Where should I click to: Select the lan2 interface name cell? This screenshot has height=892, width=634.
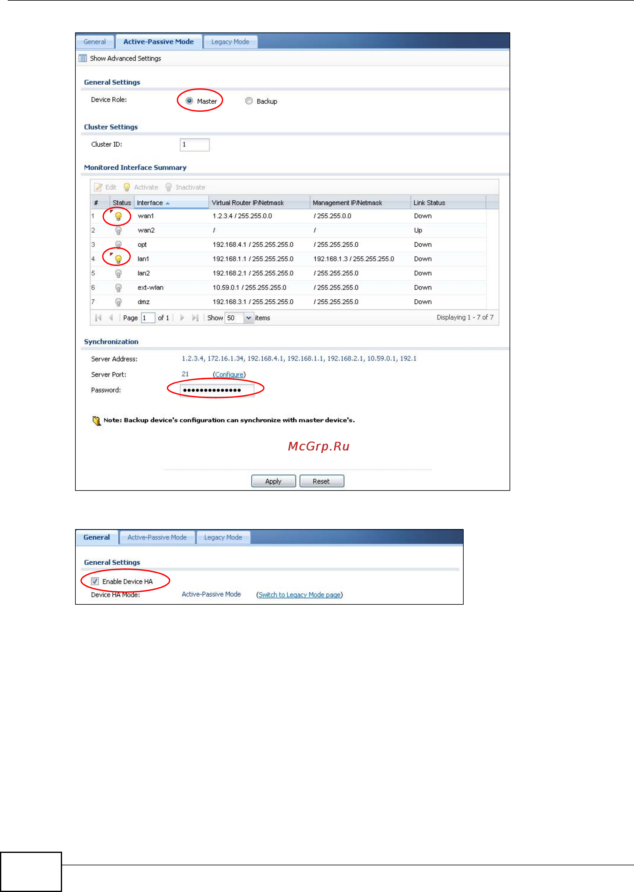pos(144,274)
